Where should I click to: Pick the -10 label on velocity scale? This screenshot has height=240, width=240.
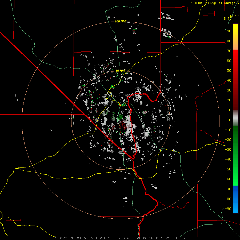pos(228,130)
